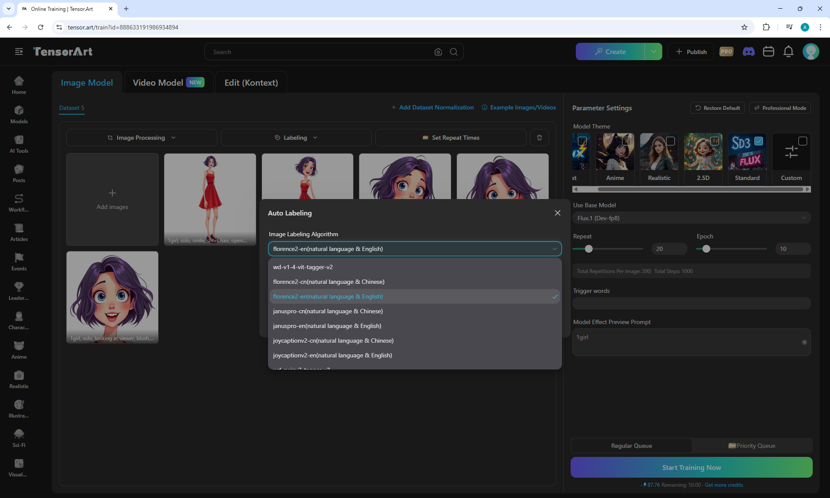Image resolution: width=830 pixels, height=498 pixels.
Task: Collapse sidebar with hamburger menu icon
Action: (19, 52)
